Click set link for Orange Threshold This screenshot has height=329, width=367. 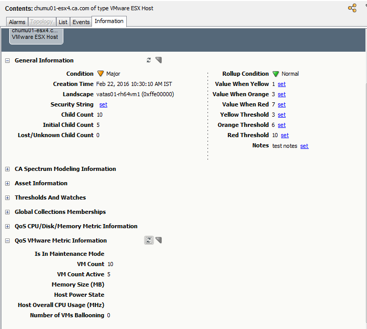(x=282, y=125)
